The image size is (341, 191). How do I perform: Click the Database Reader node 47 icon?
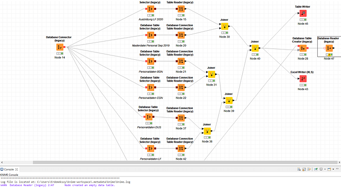click(329, 48)
